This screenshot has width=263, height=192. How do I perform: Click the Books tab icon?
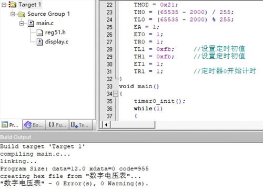28,125
